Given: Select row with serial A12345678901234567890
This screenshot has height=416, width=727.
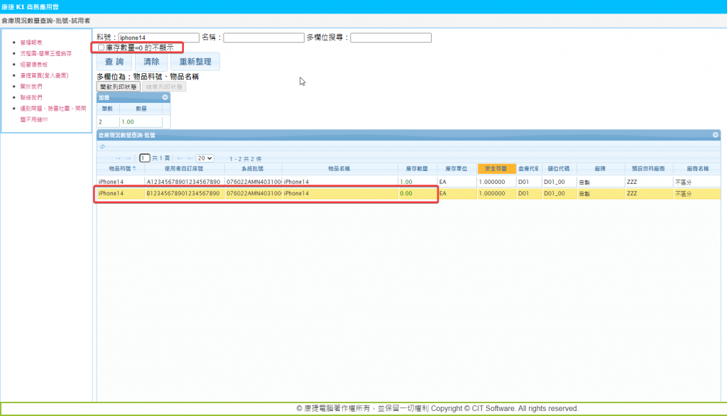Looking at the screenshot, I should pos(183,182).
